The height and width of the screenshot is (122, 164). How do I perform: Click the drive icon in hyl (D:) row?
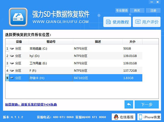12,56
